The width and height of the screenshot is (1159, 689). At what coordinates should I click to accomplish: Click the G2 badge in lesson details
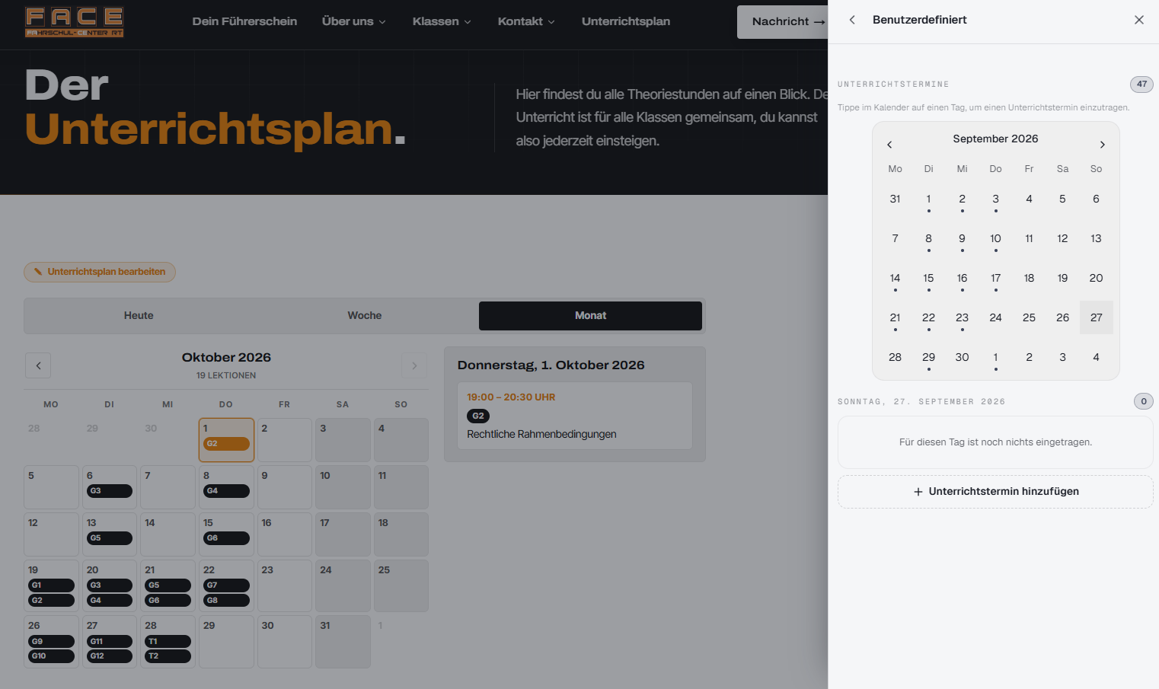coord(478,416)
